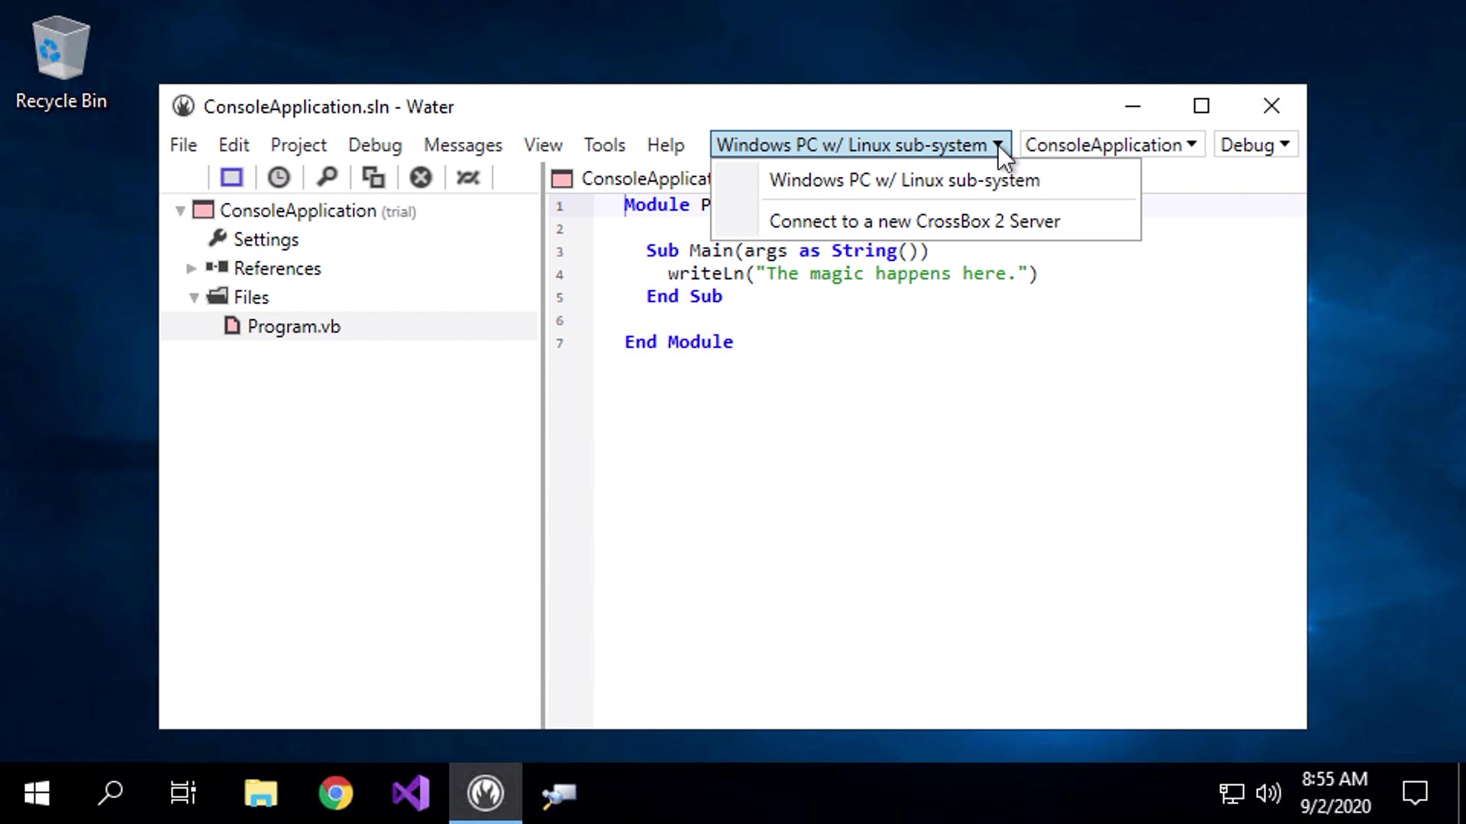
Task: Click the Water app taskbar icon
Action: point(486,793)
